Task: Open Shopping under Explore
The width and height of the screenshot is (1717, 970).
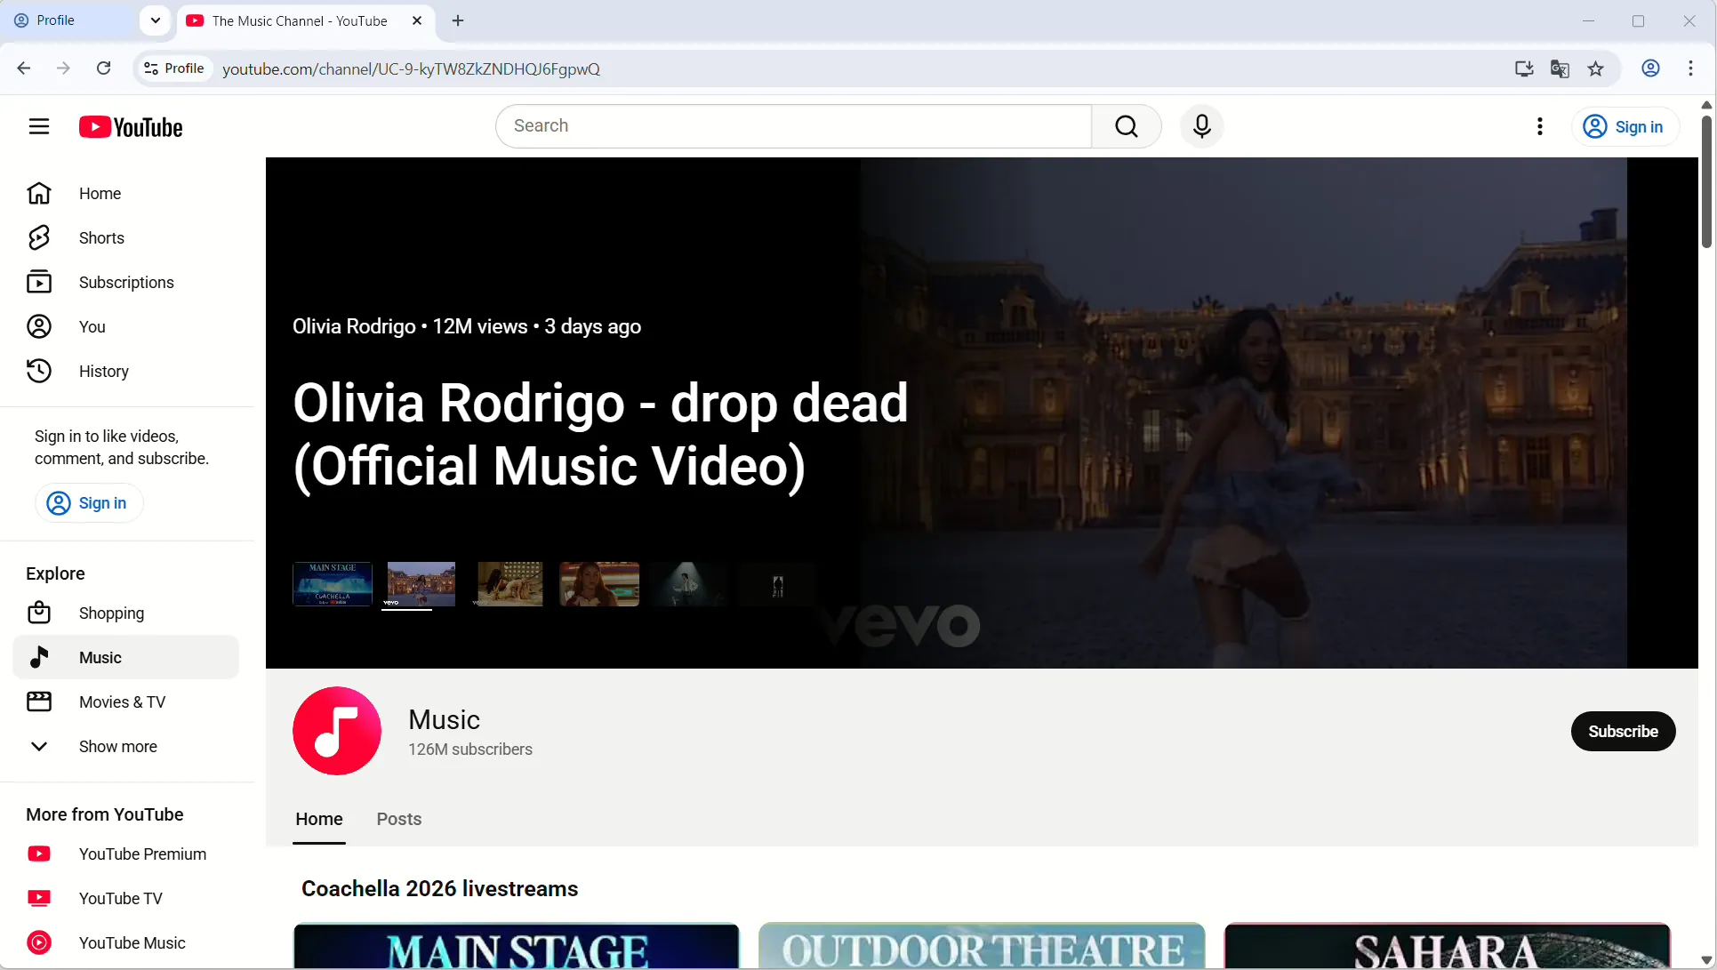Action: pos(126,613)
